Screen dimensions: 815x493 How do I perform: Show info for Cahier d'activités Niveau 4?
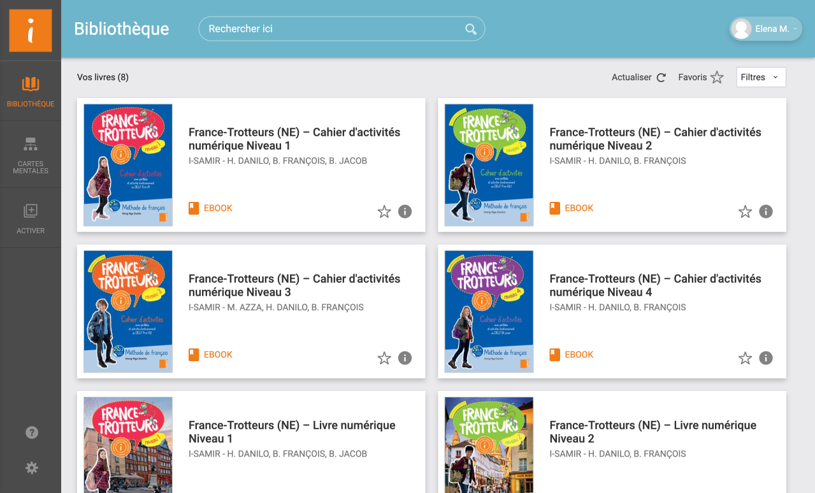click(766, 358)
